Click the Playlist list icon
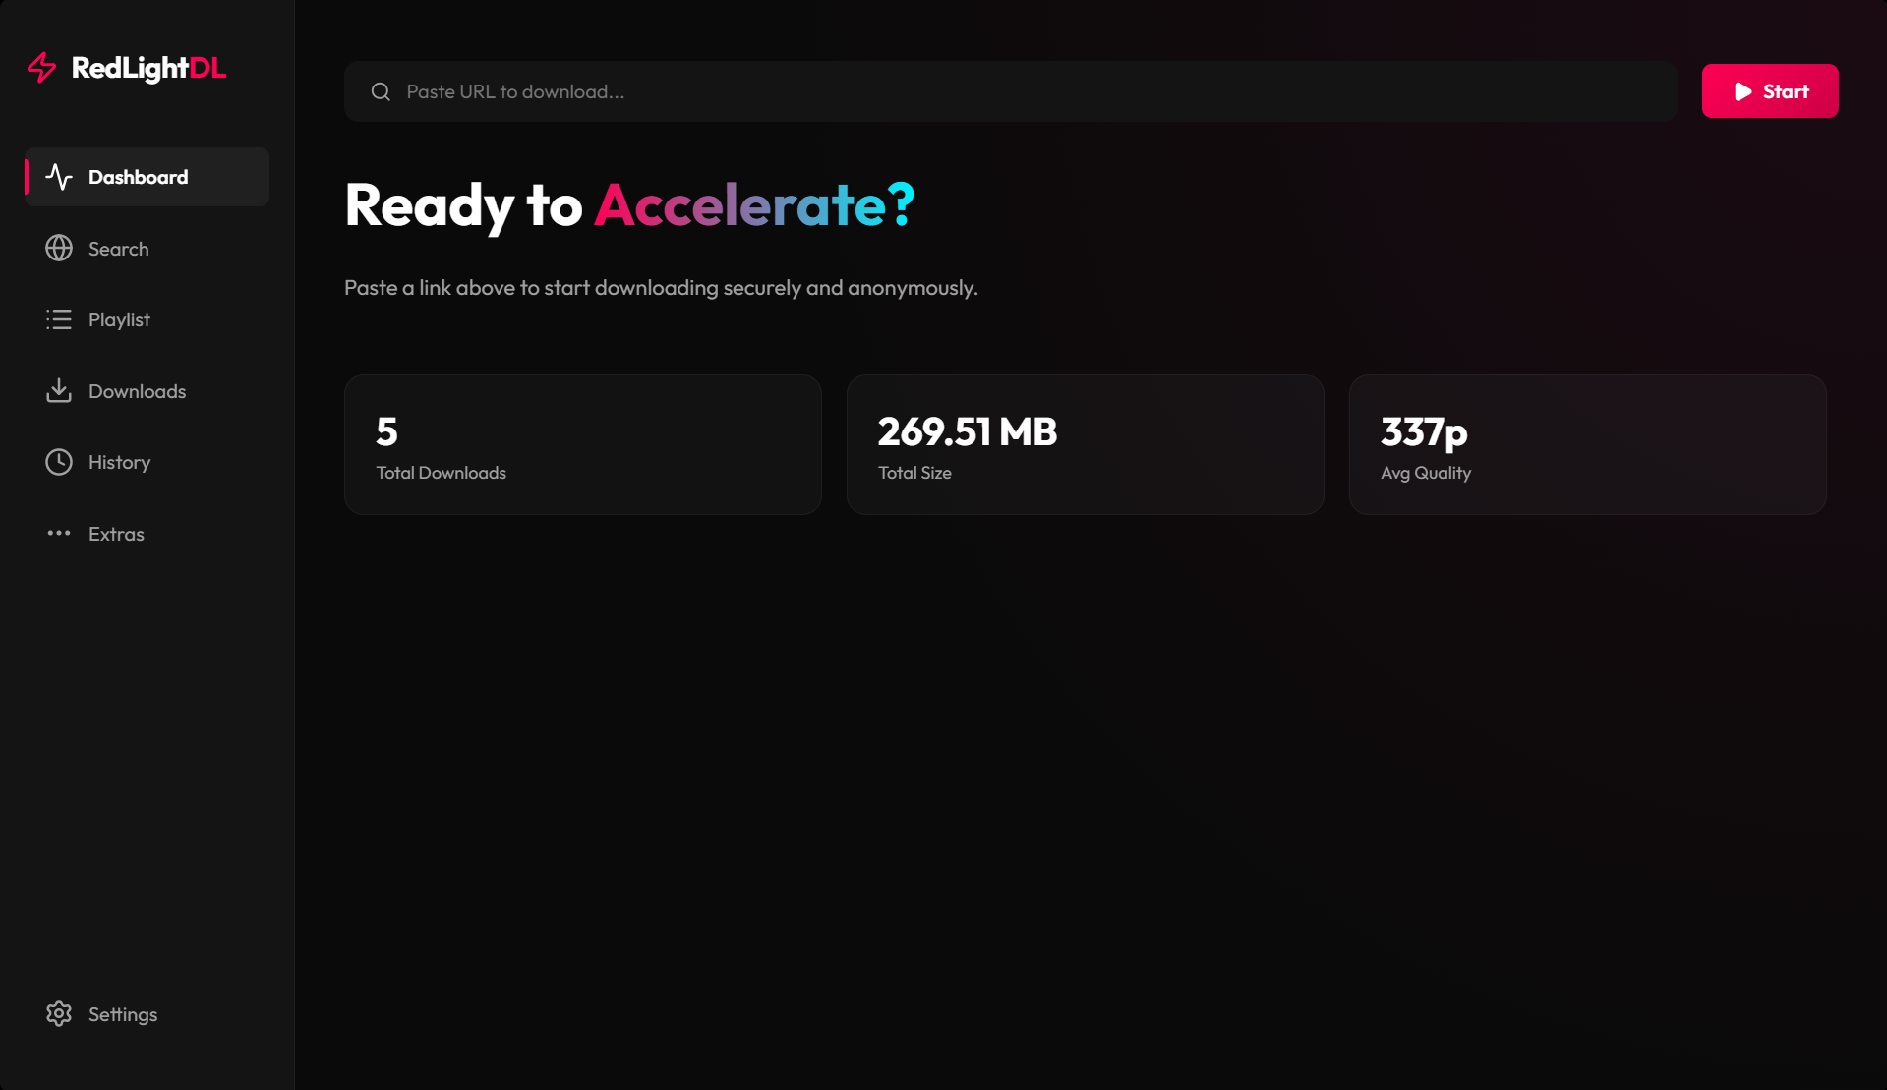The width and height of the screenshot is (1887, 1090). (x=59, y=318)
